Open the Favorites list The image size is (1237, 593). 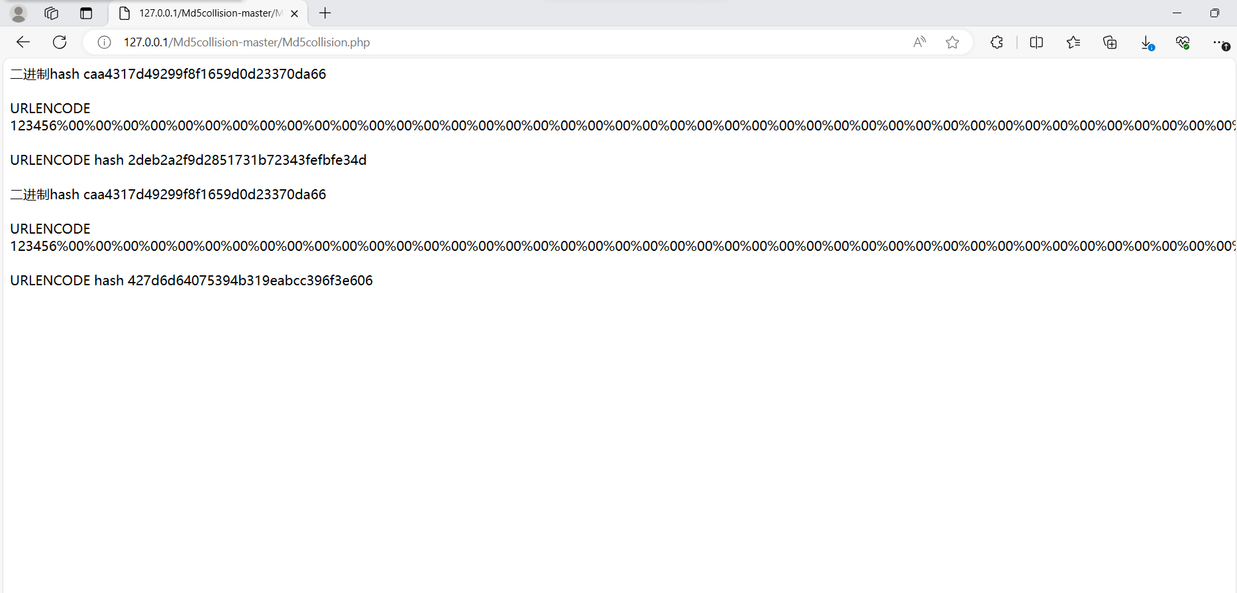click(1073, 42)
